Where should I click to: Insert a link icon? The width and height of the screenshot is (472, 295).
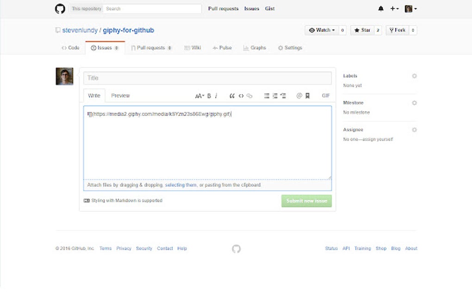tap(249, 96)
